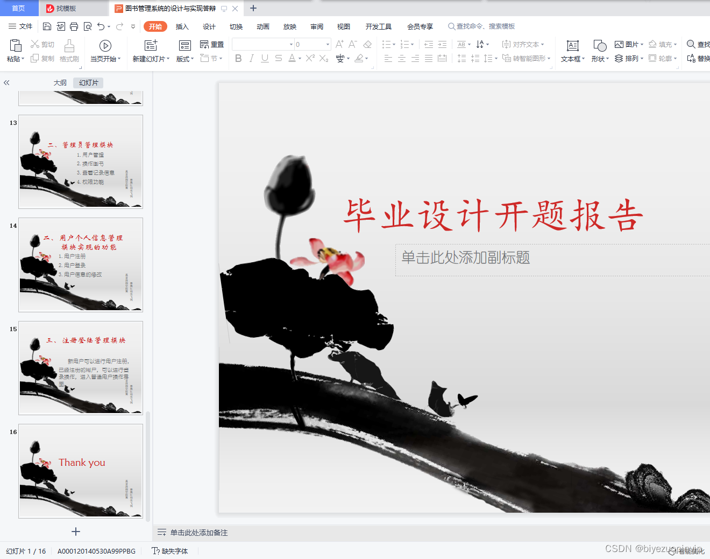Toggle Italic formatting

tap(252, 58)
